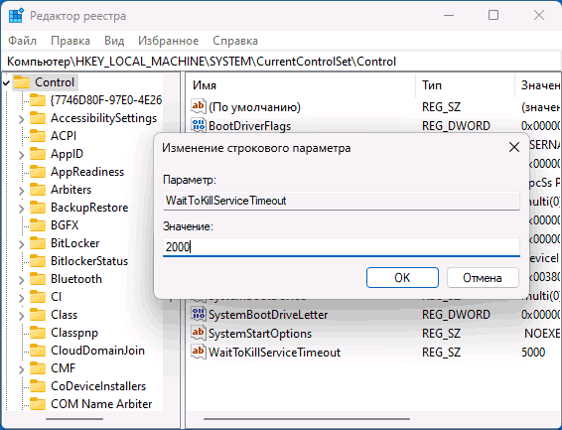Click the Registry Editor app icon
Screen dimensions: 562x430
16,16
